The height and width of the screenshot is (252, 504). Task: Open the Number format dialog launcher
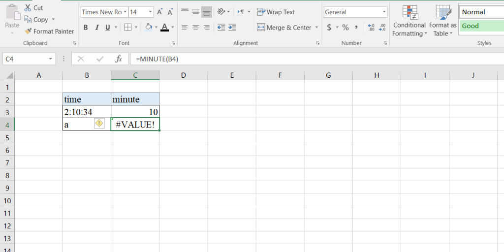tap(385, 43)
